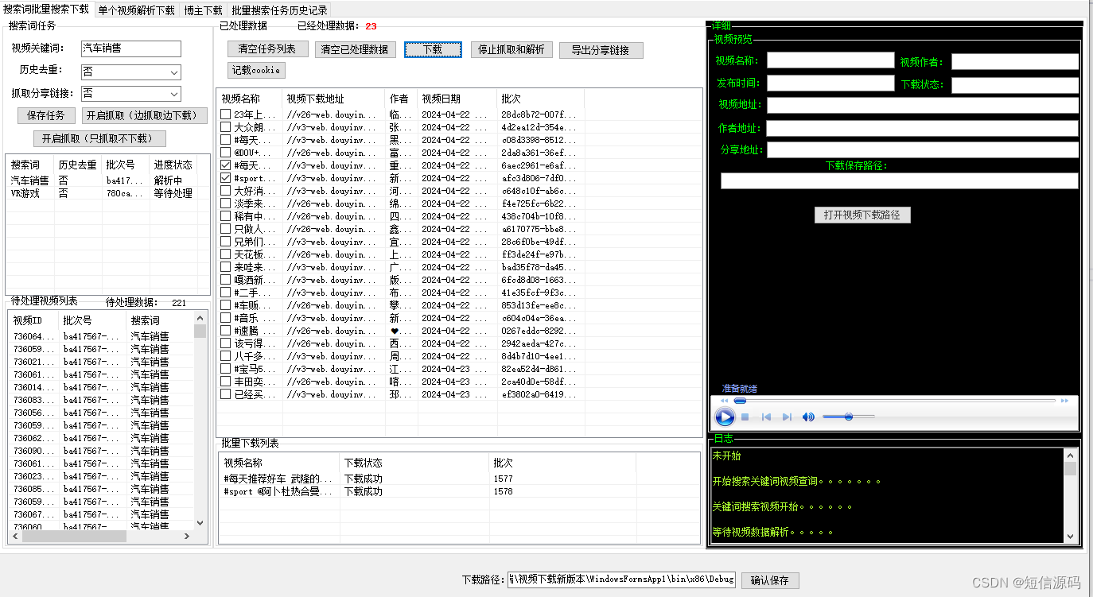Select checkbox for 稀有中 video
This screenshot has width=1093, height=597.
coord(226,216)
